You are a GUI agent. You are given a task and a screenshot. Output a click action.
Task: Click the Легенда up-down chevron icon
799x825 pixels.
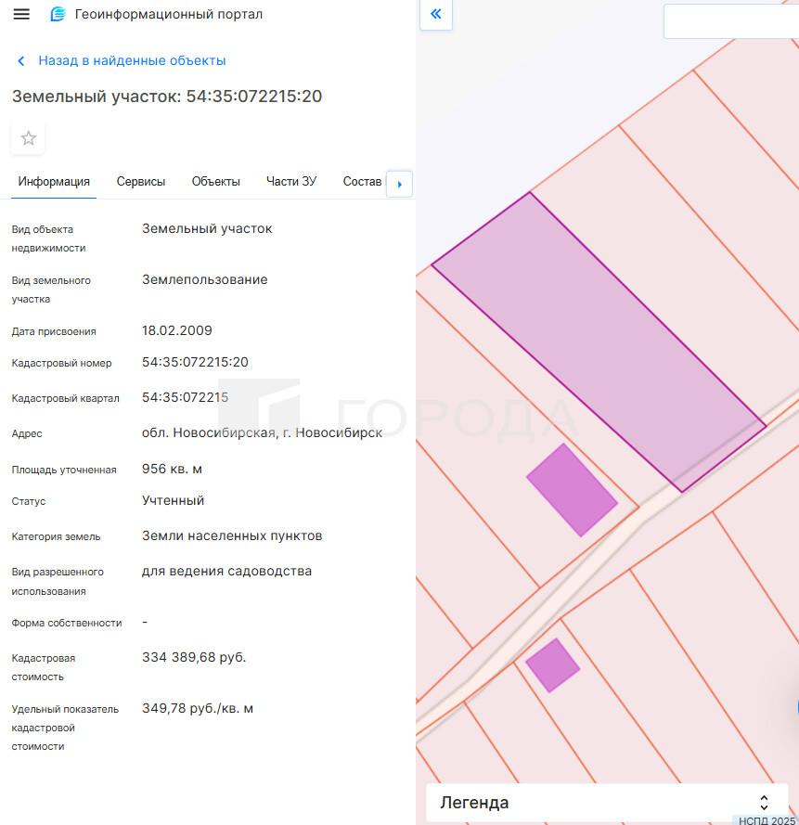(764, 803)
